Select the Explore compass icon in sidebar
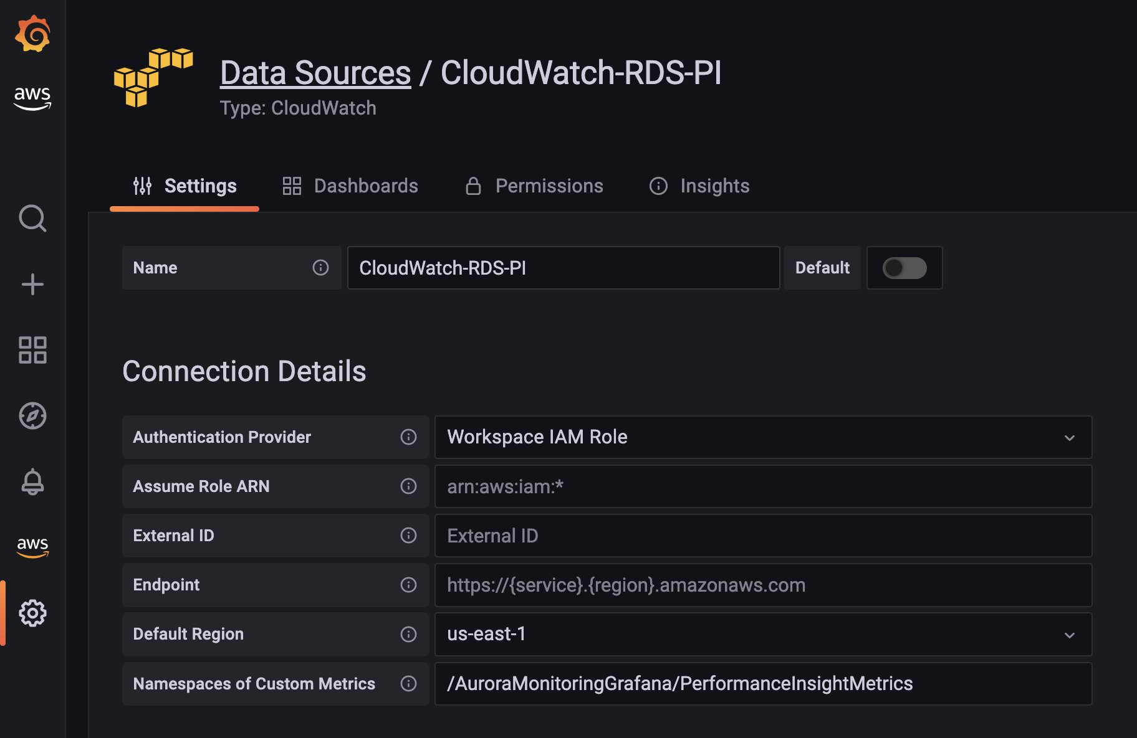Screen dimensions: 1137x738 point(33,416)
